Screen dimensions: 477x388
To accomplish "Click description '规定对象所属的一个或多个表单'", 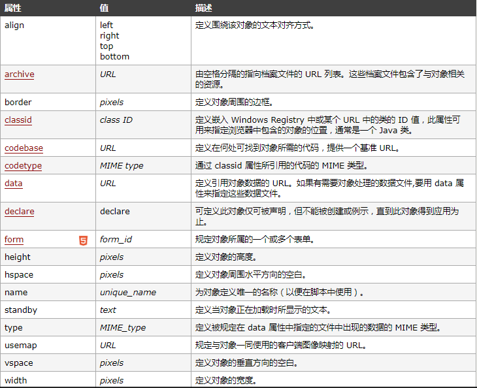I will [x=255, y=239].
